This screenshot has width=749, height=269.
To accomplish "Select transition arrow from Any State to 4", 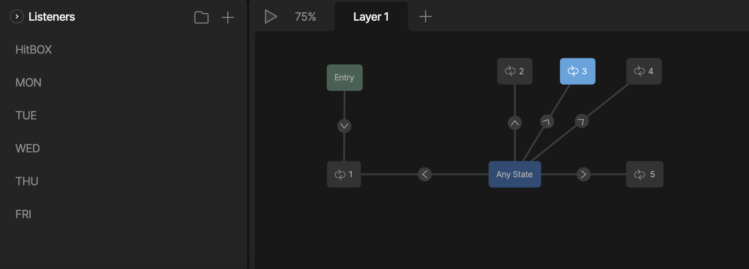I will point(582,121).
